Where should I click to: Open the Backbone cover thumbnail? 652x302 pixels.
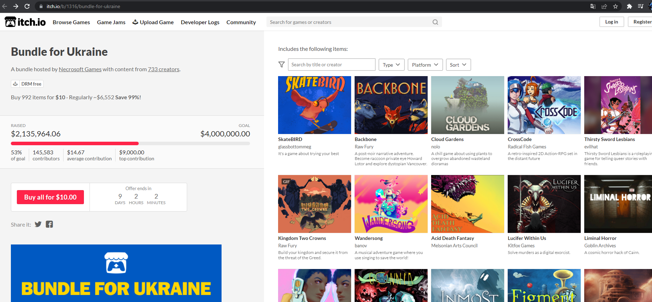pyautogui.click(x=391, y=105)
